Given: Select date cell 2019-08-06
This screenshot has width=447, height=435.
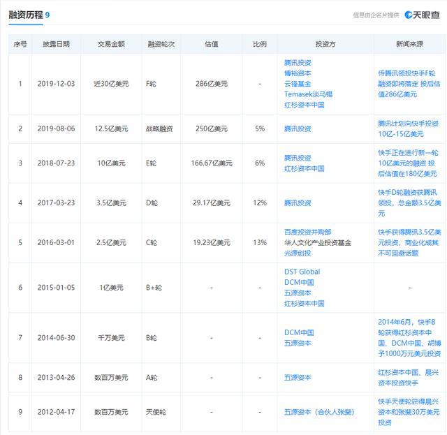Looking at the screenshot, I should pos(56,129).
